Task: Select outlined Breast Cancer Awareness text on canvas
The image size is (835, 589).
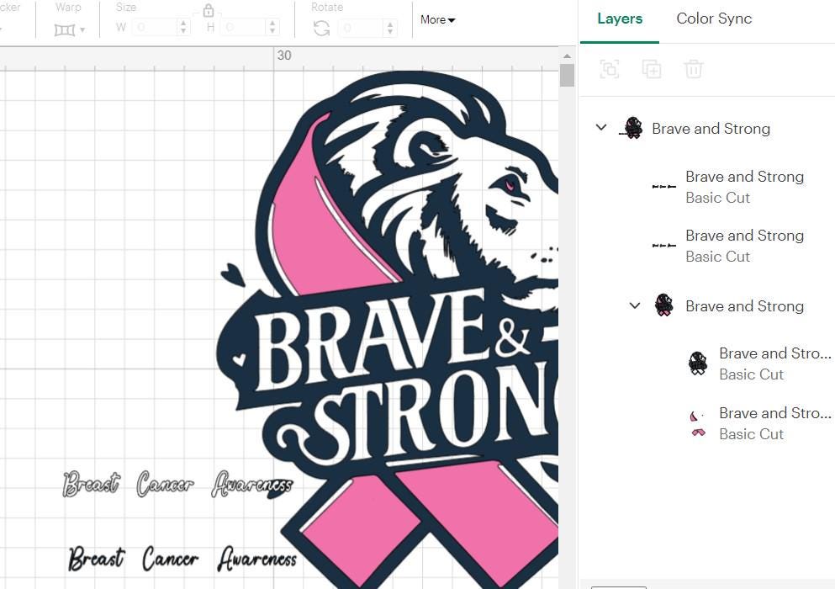Action: point(178,484)
